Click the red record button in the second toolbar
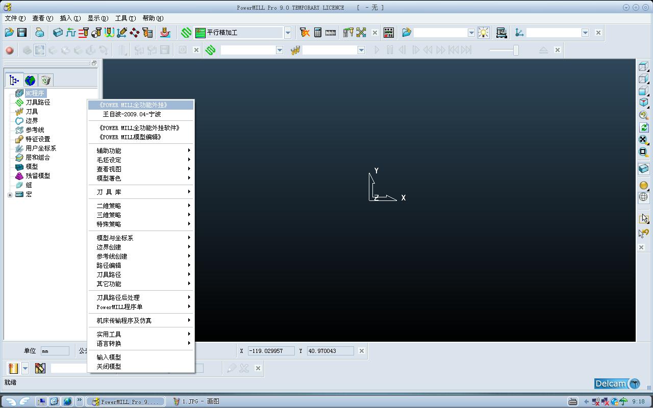 9,50
